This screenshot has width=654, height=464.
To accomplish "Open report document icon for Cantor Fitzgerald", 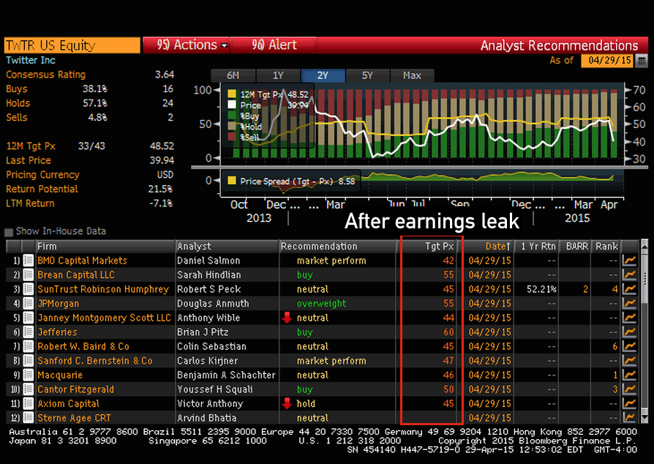I will [x=29, y=389].
